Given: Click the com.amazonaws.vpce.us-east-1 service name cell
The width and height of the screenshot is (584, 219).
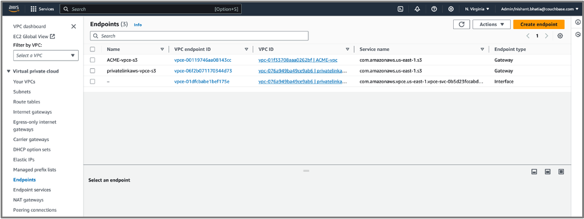Looking at the screenshot, I should (422, 82).
